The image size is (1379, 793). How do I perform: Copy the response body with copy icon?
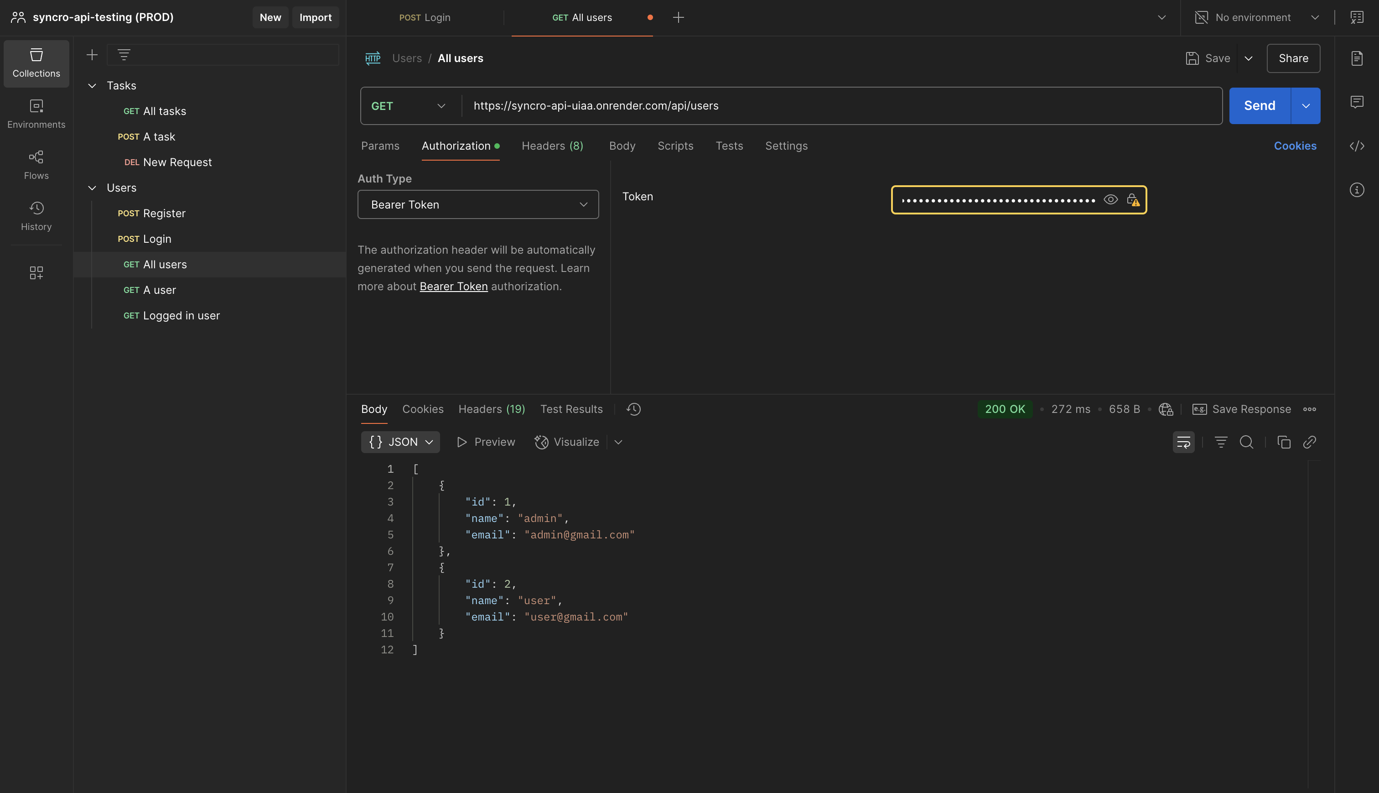[x=1284, y=442]
